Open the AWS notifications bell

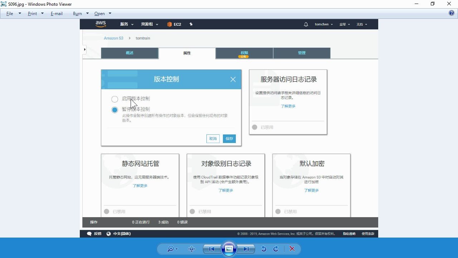[x=306, y=24]
